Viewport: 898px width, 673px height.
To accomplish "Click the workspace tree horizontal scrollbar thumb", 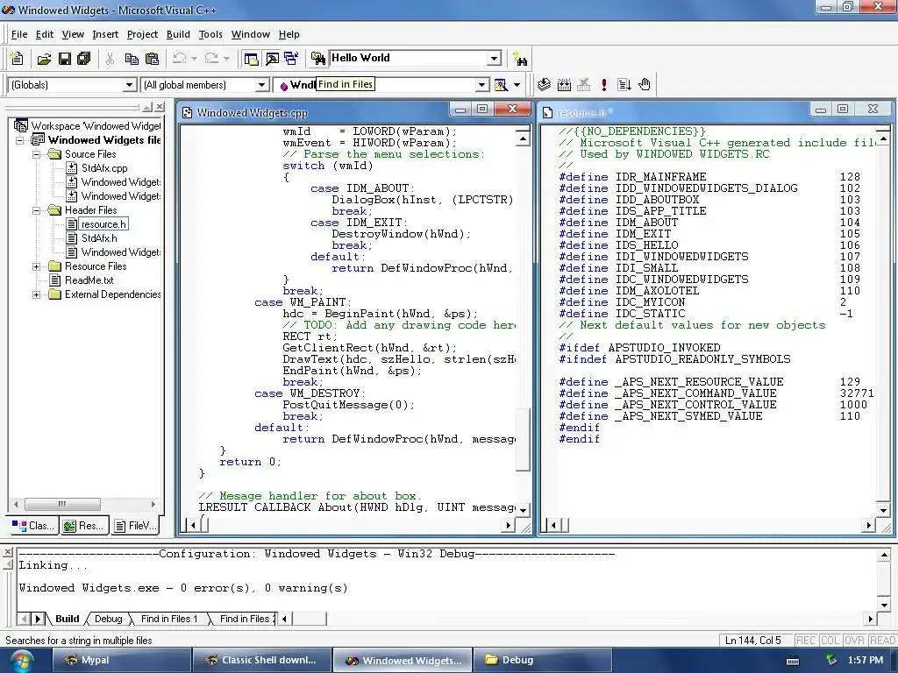I will (x=62, y=504).
